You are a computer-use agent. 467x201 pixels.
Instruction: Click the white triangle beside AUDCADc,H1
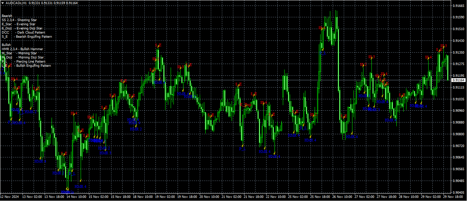tap(2, 3)
